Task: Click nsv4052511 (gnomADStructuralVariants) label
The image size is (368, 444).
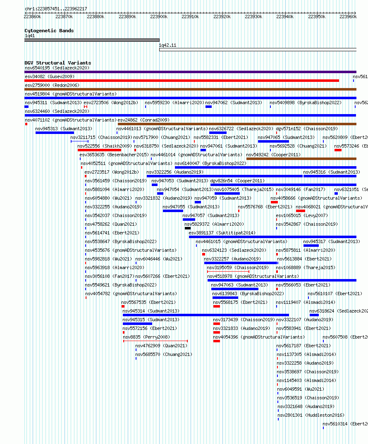Action: 127,163
